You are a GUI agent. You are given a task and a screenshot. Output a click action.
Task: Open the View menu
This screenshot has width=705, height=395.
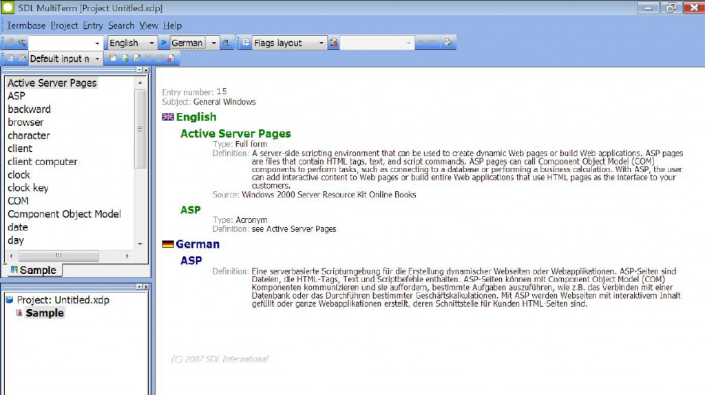point(149,25)
